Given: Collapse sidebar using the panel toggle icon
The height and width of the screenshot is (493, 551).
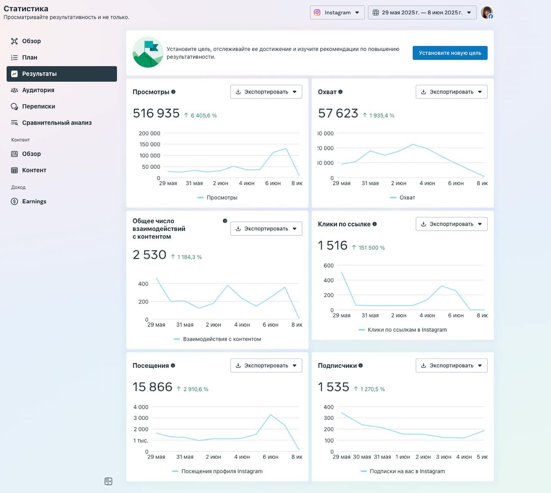Looking at the screenshot, I should point(108,481).
